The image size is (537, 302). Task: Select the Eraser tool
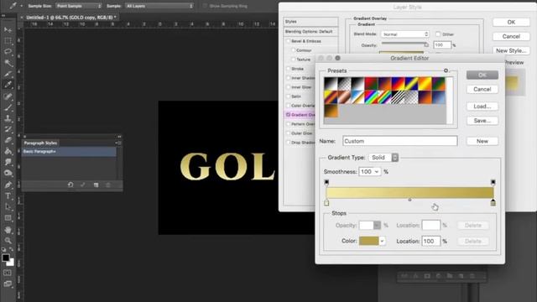coord(8,140)
